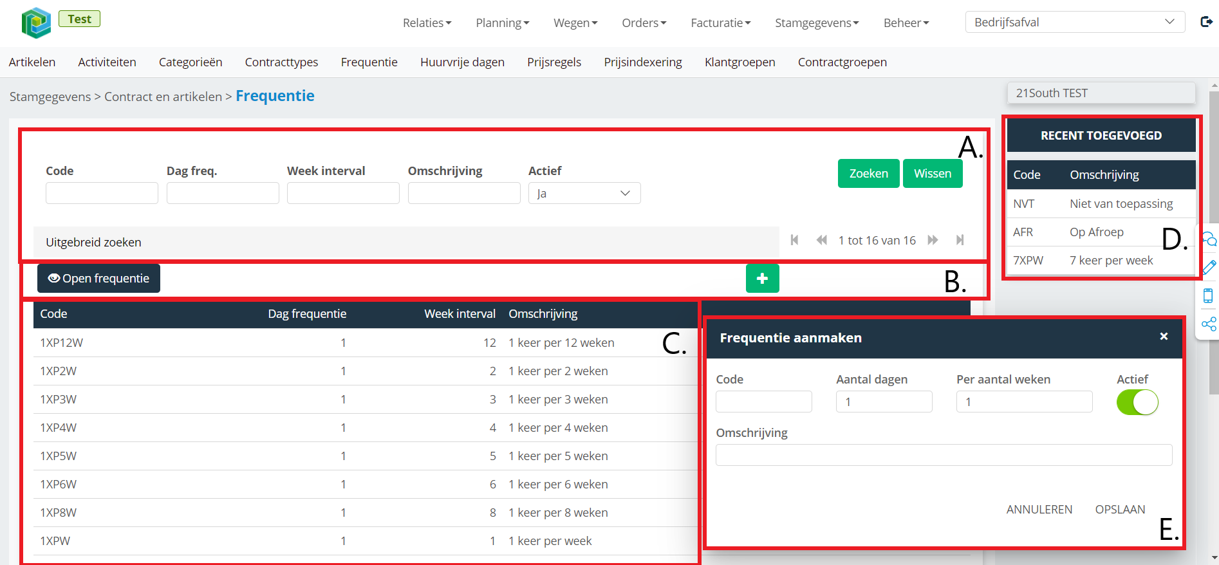Focus the Per aantal weken field
Screen dimensions: 1219x565
coord(1025,402)
